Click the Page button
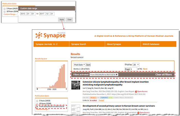Viewport: 180px width, 116px height. (127, 69)
